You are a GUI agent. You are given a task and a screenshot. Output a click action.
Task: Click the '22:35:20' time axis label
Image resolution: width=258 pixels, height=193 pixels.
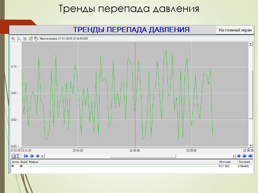tap(248, 150)
